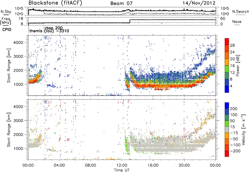
Task: Select the 'themis' CPID label
Action: tap(36, 31)
